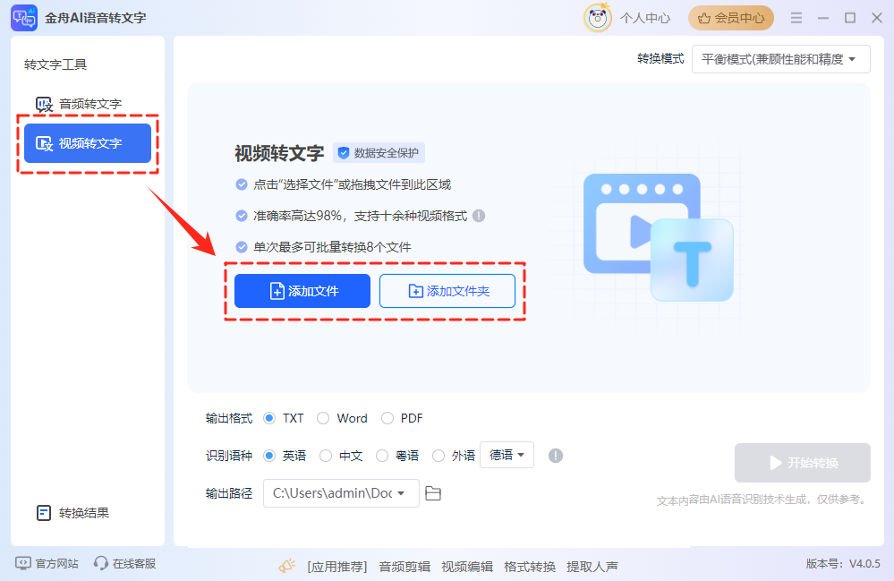Click the panda avatar for 个人中心

(597, 17)
